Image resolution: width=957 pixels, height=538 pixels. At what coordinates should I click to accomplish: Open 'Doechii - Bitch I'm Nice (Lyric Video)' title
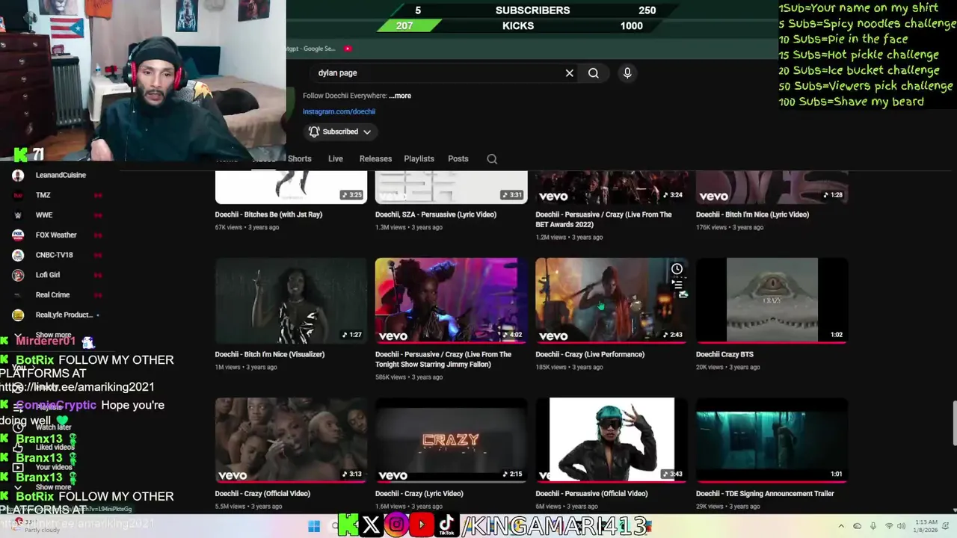(x=752, y=214)
